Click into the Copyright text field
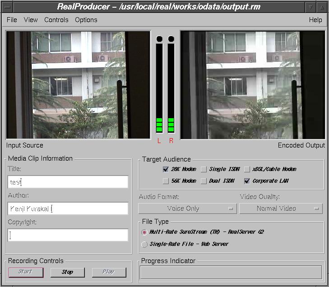Screen dimensions: 329x287 [x=68, y=235]
